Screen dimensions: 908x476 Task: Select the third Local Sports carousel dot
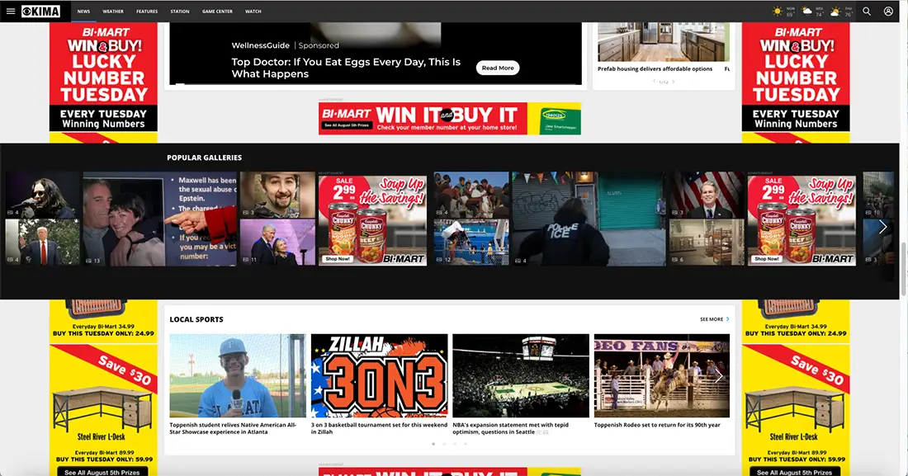coord(455,444)
